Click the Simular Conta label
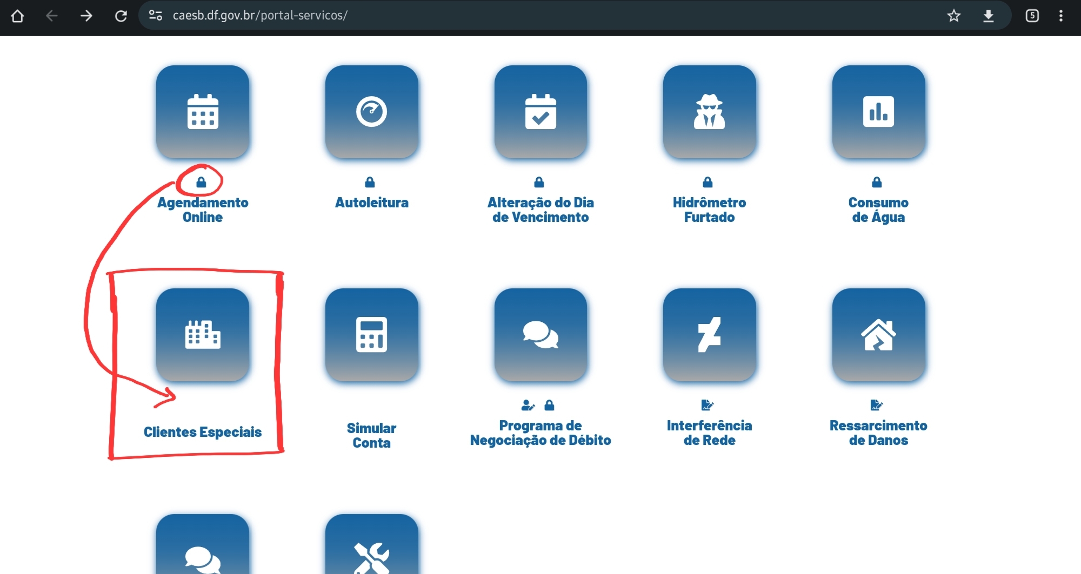The height and width of the screenshot is (574, 1081). 372,435
